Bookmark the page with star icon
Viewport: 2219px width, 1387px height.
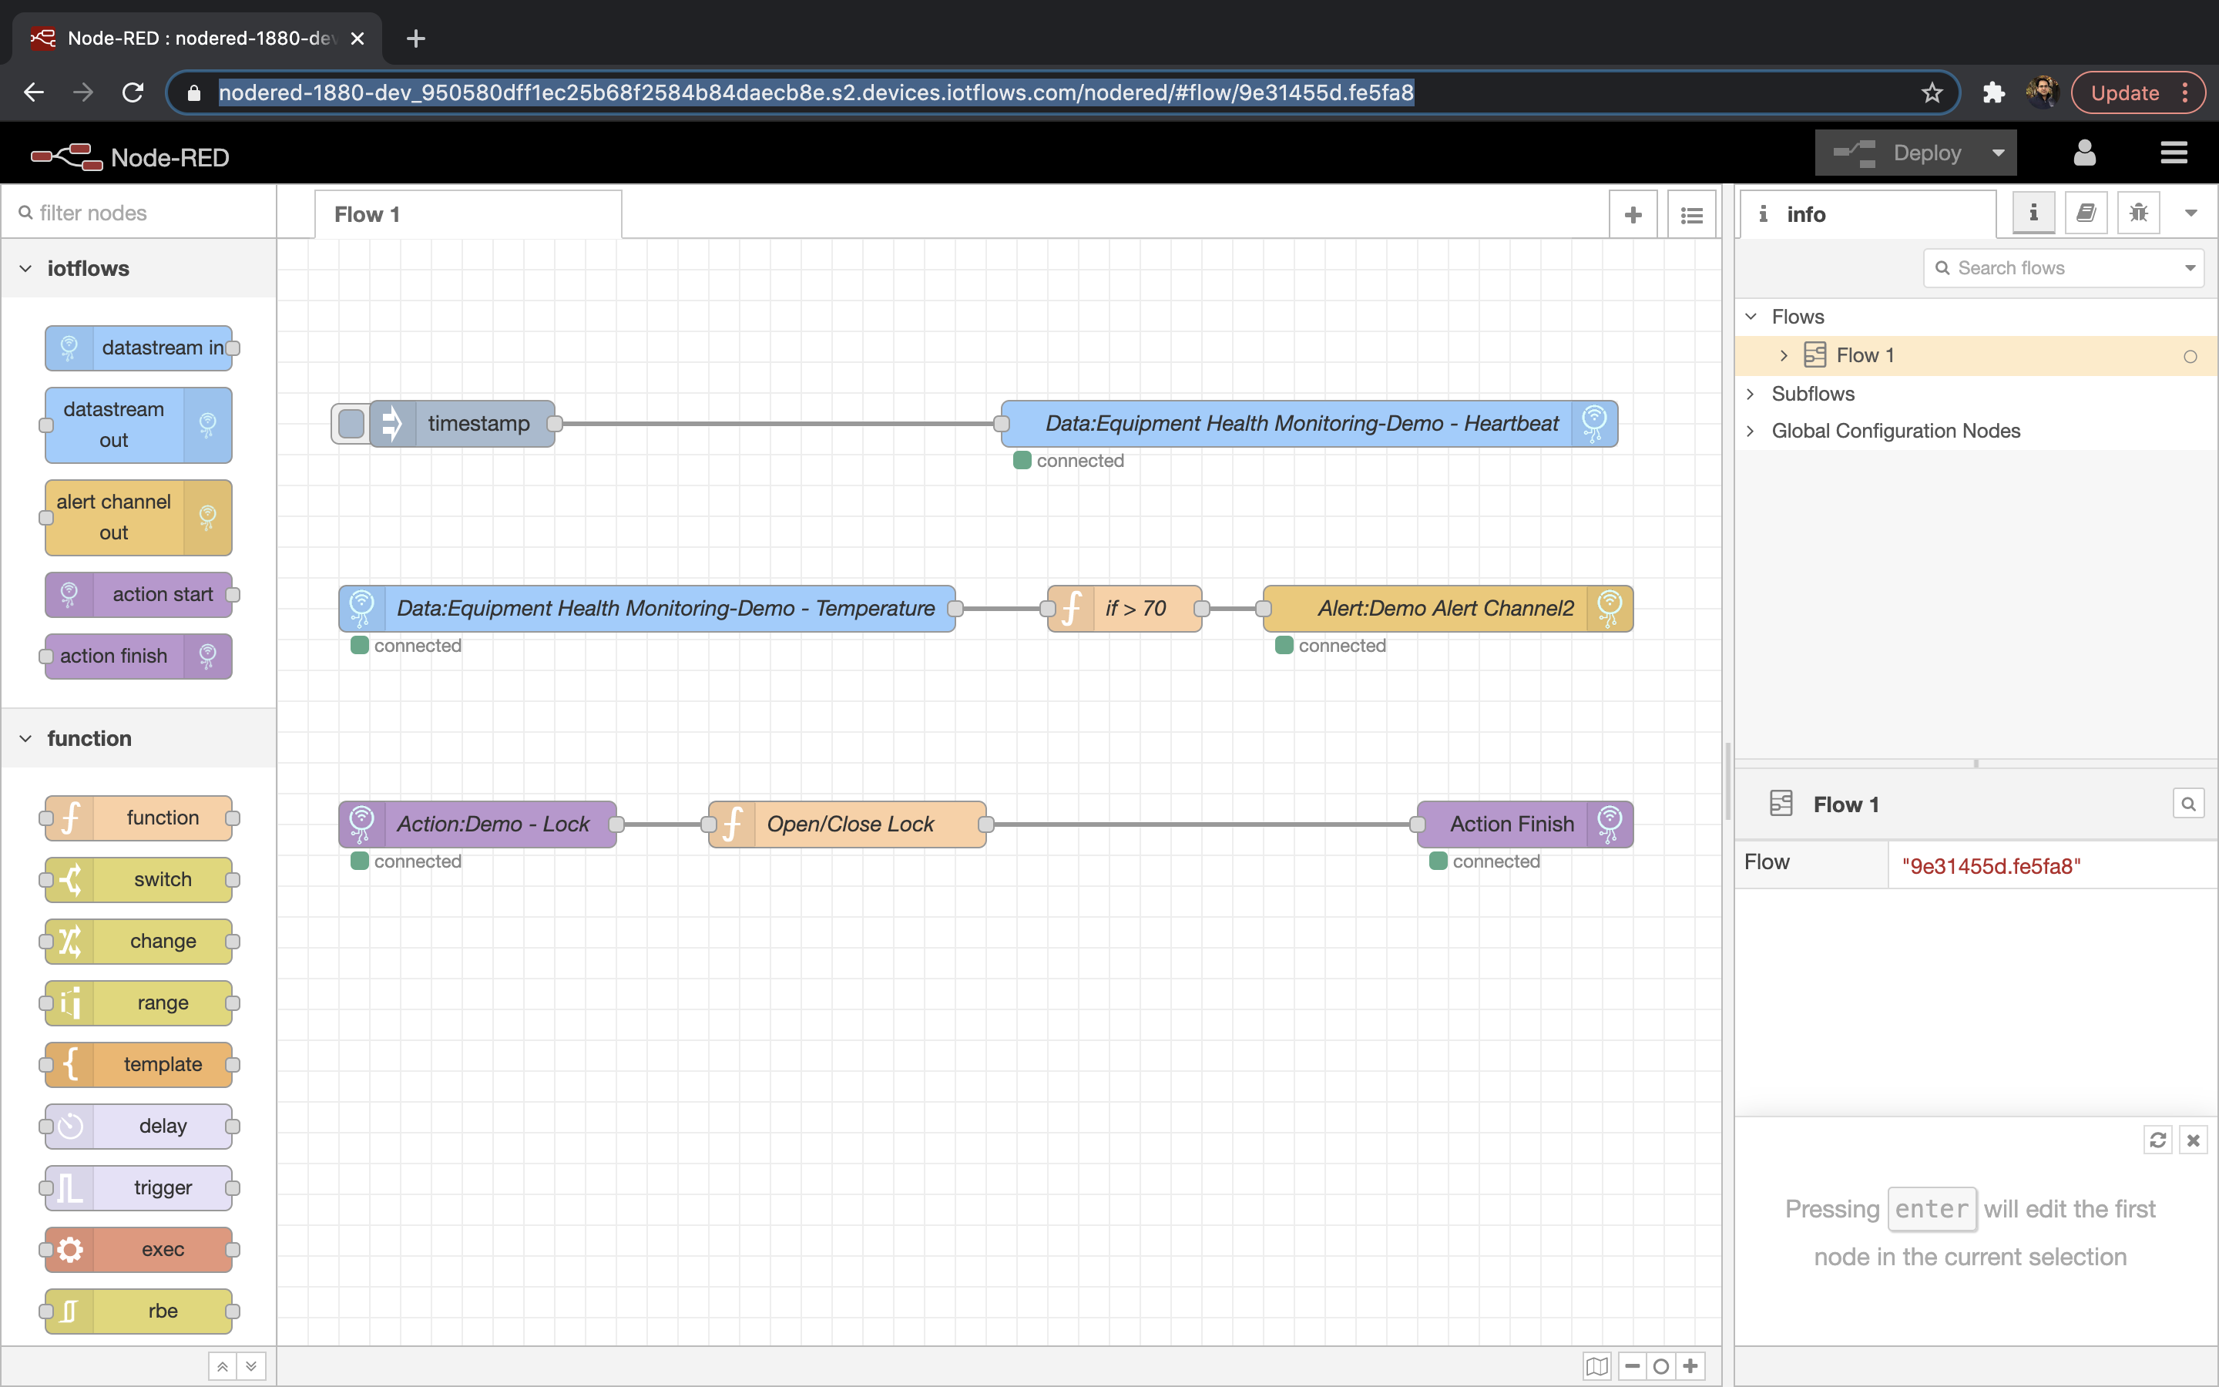point(1932,92)
